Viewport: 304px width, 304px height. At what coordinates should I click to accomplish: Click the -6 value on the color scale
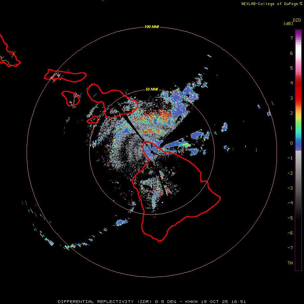[x=290, y=233]
